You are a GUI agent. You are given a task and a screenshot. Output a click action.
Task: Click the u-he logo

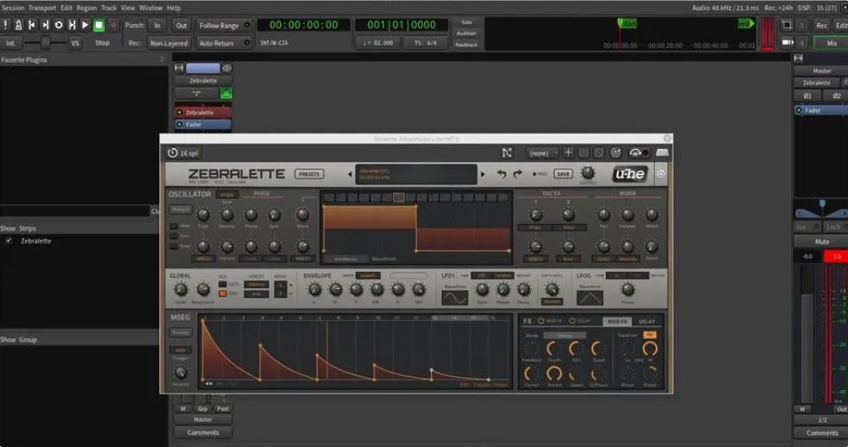pyautogui.click(x=630, y=174)
